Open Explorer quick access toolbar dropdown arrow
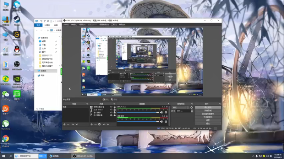 54,21
